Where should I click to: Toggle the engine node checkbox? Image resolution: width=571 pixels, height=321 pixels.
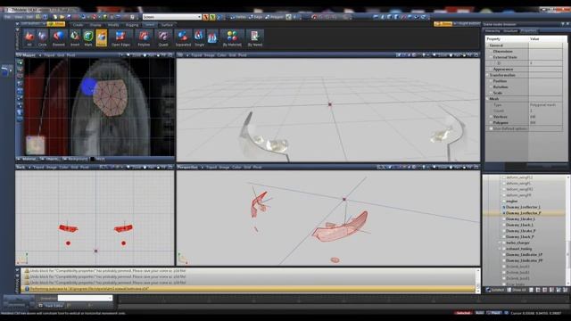click(x=504, y=201)
